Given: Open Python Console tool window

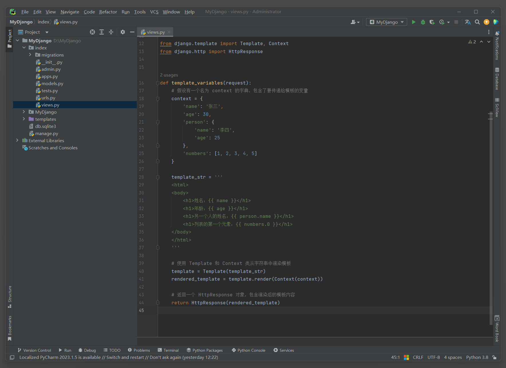Looking at the screenshot, I should tap(248, 350).
